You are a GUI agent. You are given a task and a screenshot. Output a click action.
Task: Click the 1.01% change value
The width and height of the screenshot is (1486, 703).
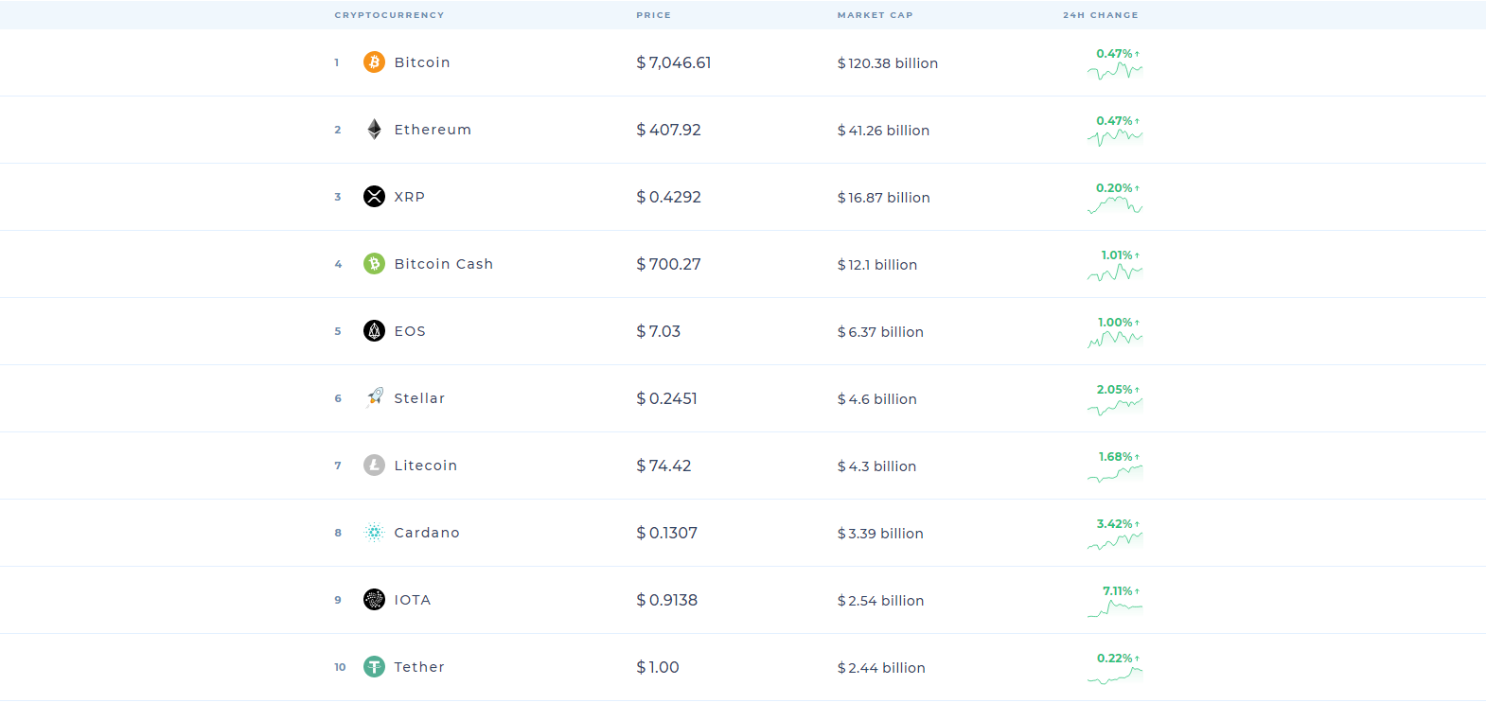[x=1117, y=255]
